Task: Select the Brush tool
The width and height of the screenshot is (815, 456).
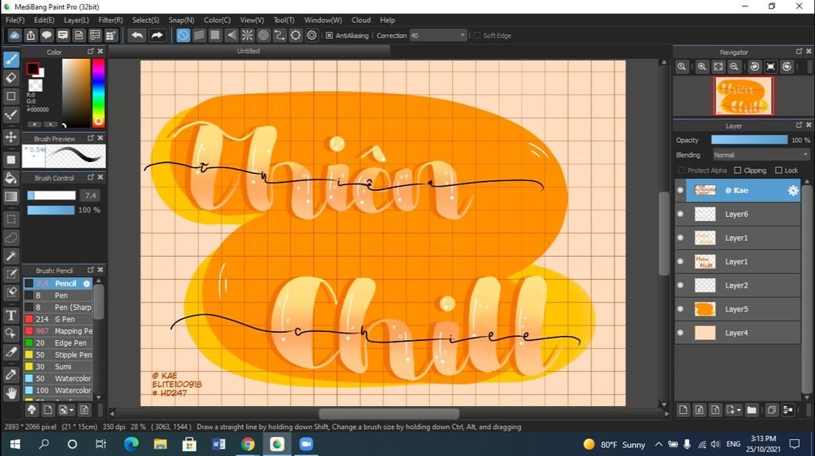Action: point(11,59)
